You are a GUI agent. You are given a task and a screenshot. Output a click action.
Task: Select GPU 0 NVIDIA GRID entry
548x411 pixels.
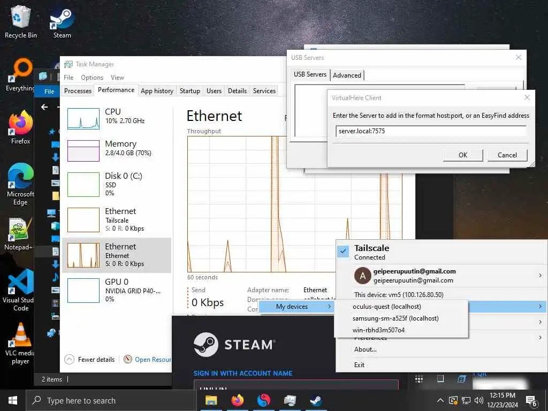coord(117,290)
